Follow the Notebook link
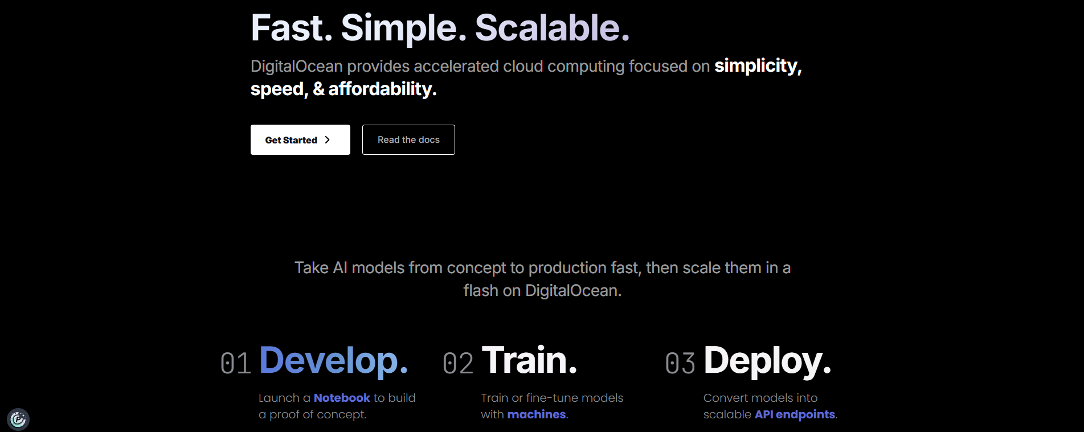Image resolution: width=1084 pixels, height=432 pixels. (x=342, y=398)
